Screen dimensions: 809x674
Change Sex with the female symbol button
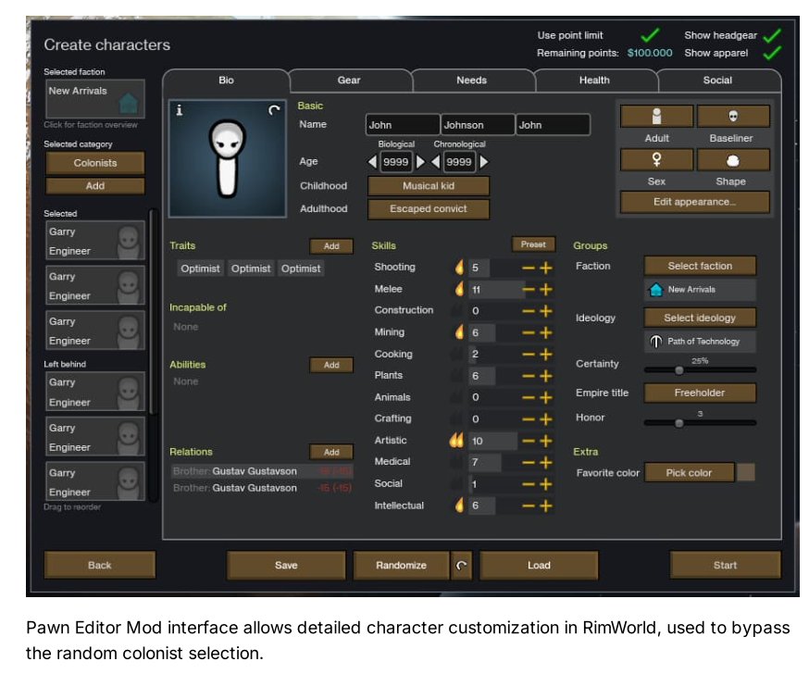pyautogui.click(x=656, y=159)
